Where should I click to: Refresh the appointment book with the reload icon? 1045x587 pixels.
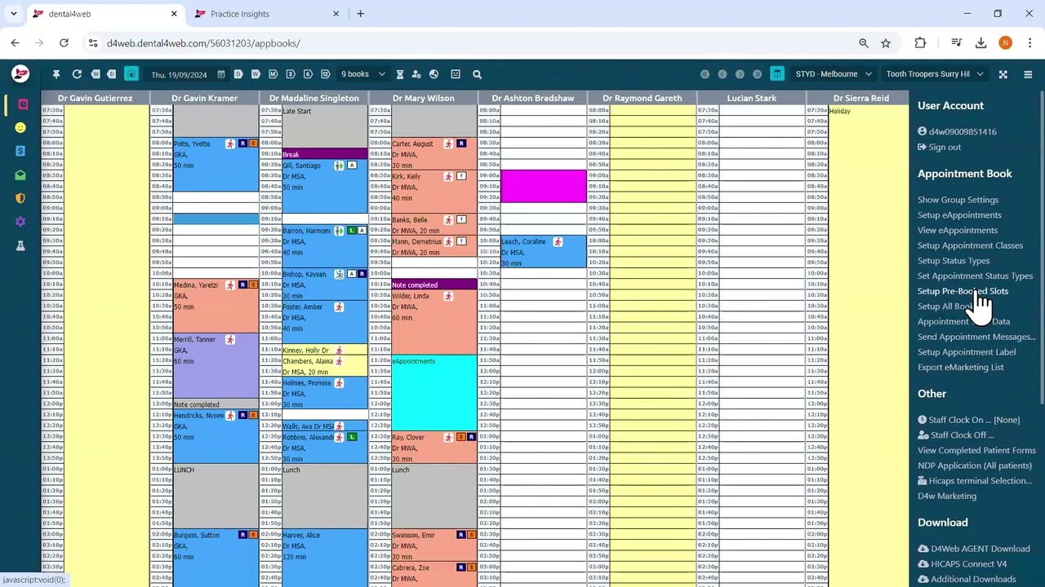tap(77, 74)
